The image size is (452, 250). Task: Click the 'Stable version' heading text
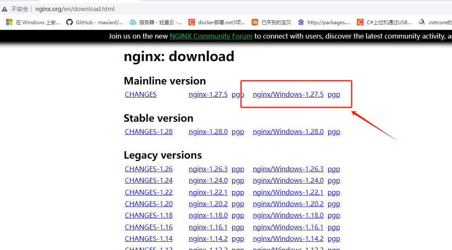(x=158, y=118)
